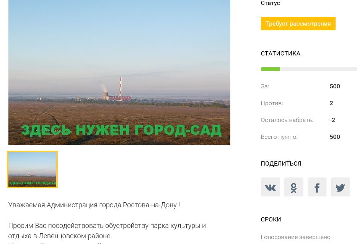Share via the Odnoklassniki icon
The image size is (357, 244).
pyautogui.click(x=294, y=187)
